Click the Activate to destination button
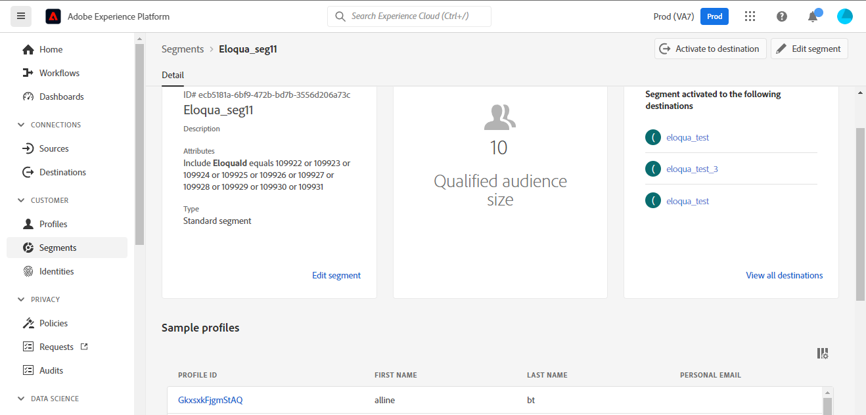 [710, 49]
